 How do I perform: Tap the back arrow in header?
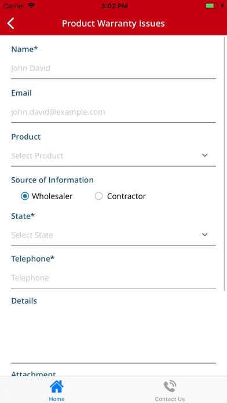pyautogui.click(x=10, y=23)
